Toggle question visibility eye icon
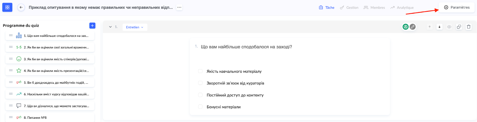The height and width of the screenshot is (122, 477). (x=449, y=27)
